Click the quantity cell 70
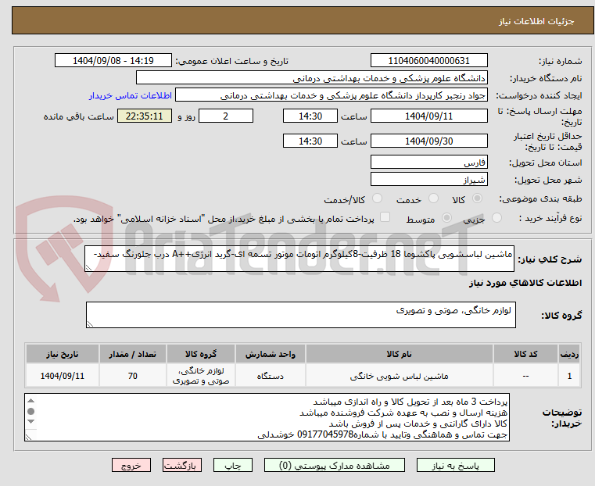This screenshot has width=595, height=486. (x=132, y=376)
